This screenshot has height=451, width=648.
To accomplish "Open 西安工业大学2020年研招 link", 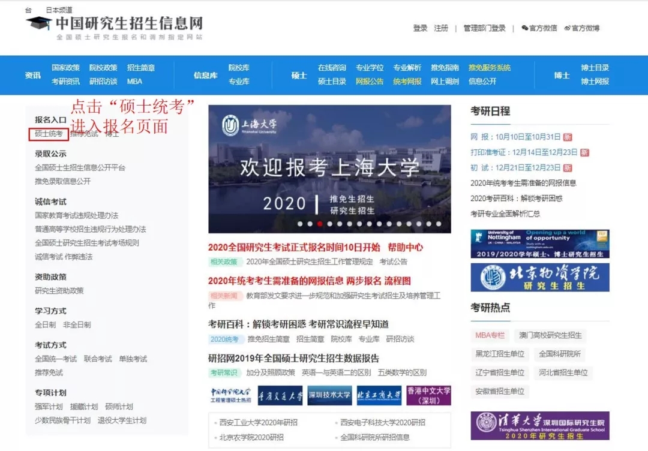I will click(258, 422).
